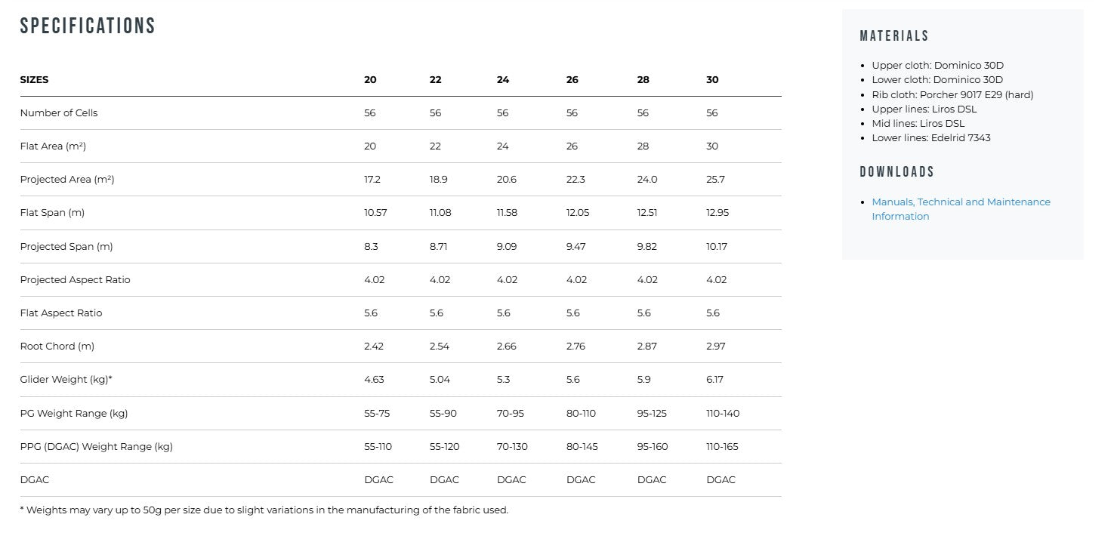Select the size 26 column header
1114x536 pixels.
(x=572, y=80)
